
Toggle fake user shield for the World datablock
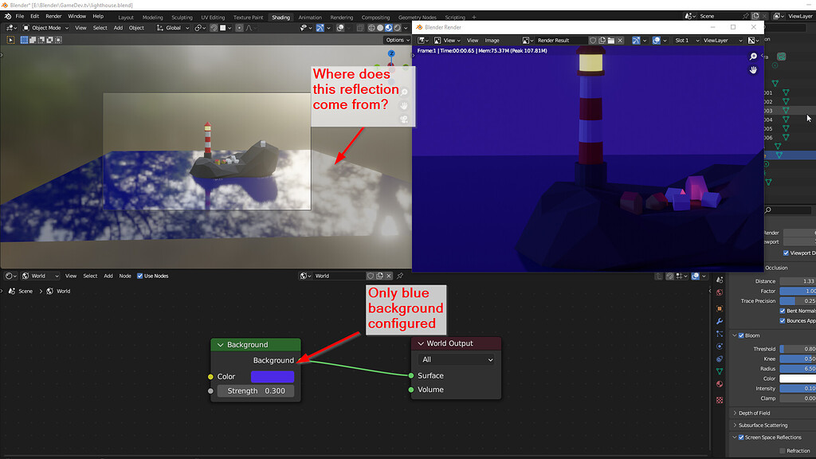click(371, 276)
